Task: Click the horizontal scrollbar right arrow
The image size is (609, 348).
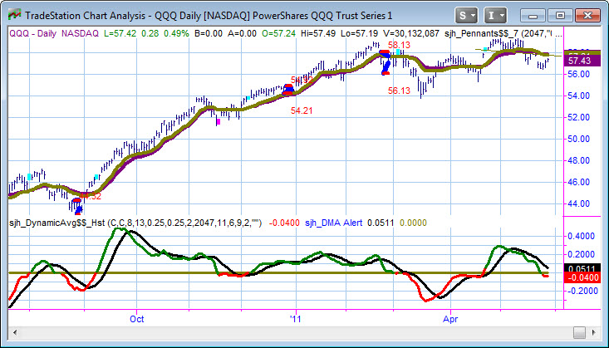Action: [x=594, y=332]
